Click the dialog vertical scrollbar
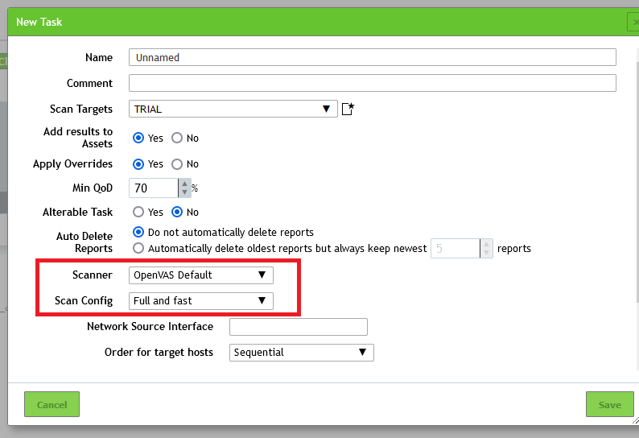 click(x=637, y=181)
